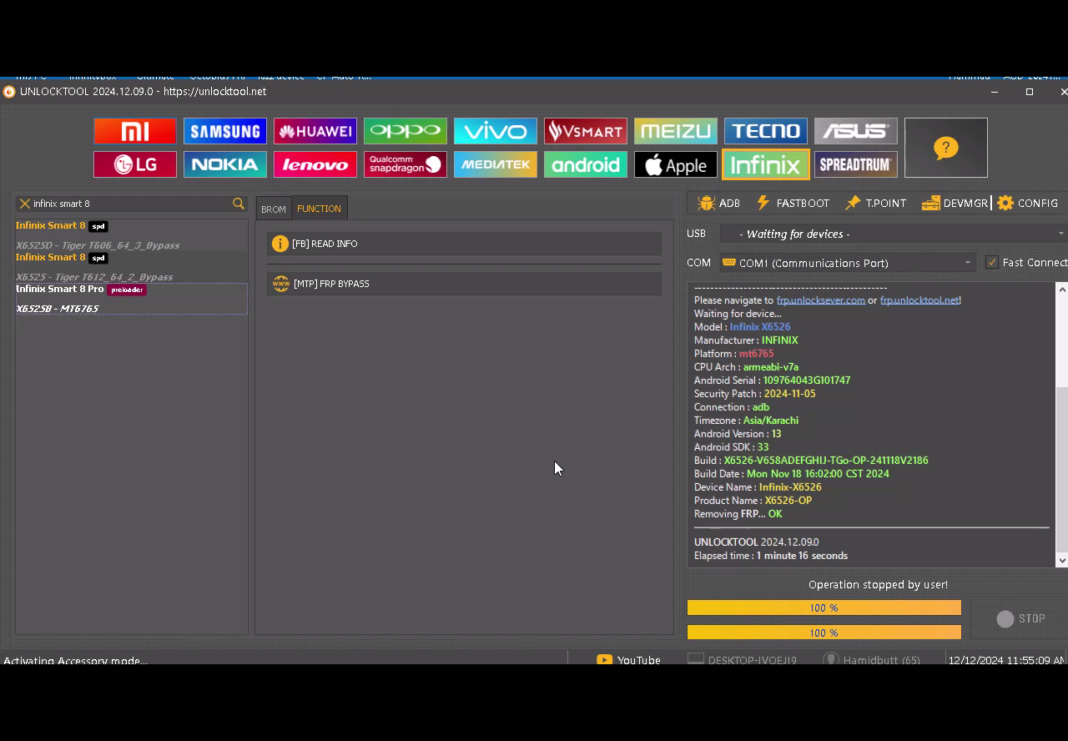The width and height of the screenshot is (1068, 741).
Task: Switch to the BROM tab
Action: pos(274,209)
